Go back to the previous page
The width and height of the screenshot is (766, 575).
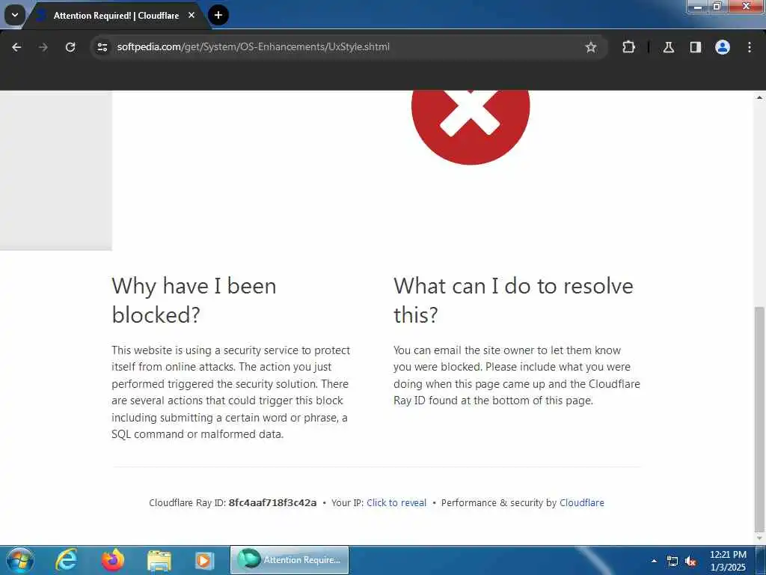16,47
